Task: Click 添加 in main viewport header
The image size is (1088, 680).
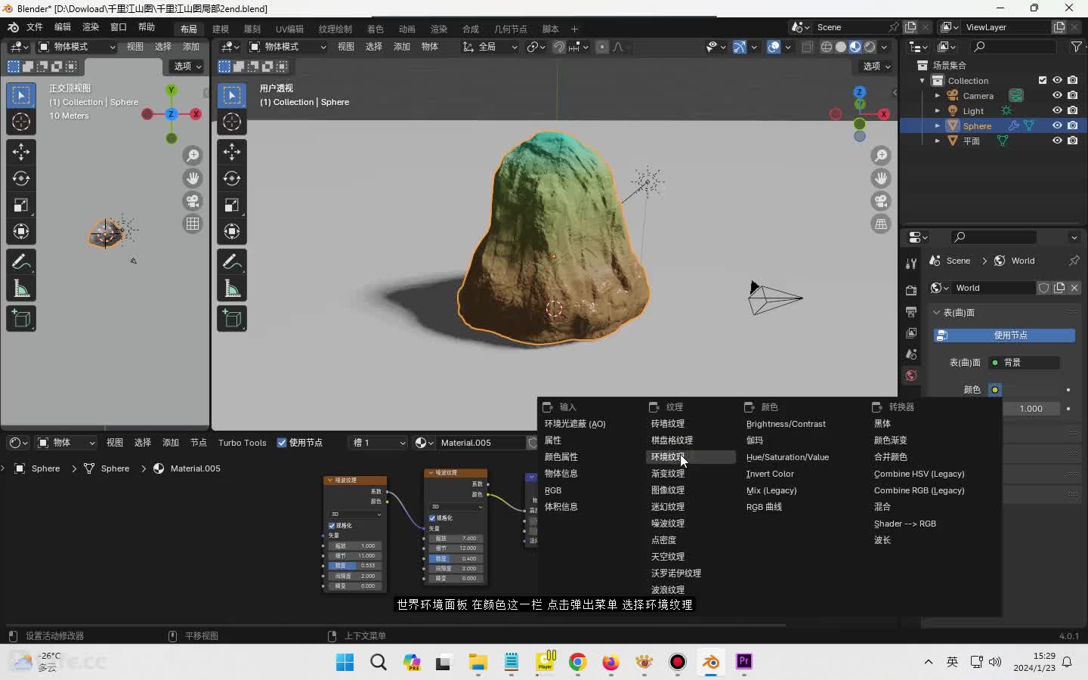Action: coord(401,47)
